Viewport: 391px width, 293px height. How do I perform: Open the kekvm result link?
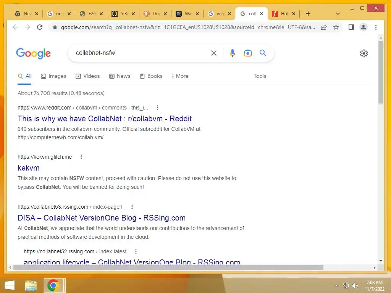tap(28, 168)
